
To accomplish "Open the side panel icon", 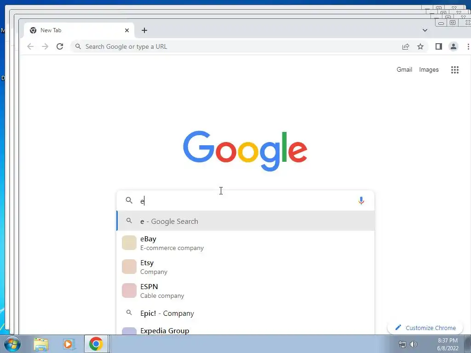I will coord(438,46).
